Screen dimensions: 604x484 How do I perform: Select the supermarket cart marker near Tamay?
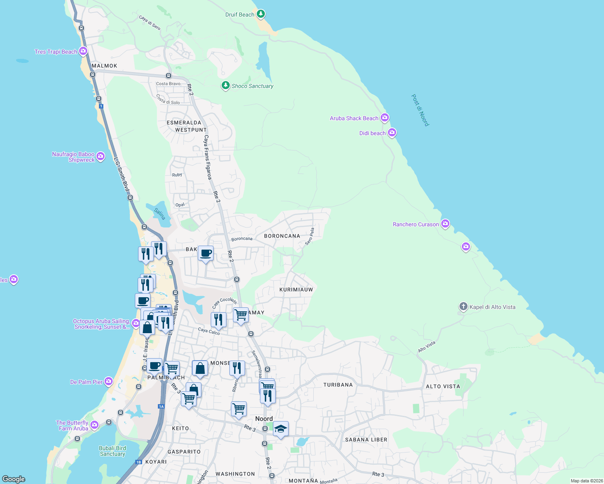(241, 315)
